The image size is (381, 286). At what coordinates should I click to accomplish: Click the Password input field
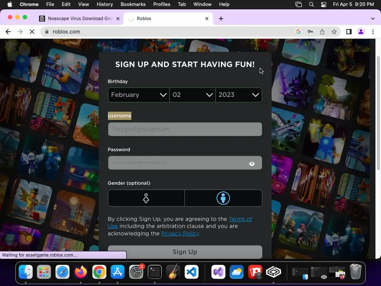[185, 163]
